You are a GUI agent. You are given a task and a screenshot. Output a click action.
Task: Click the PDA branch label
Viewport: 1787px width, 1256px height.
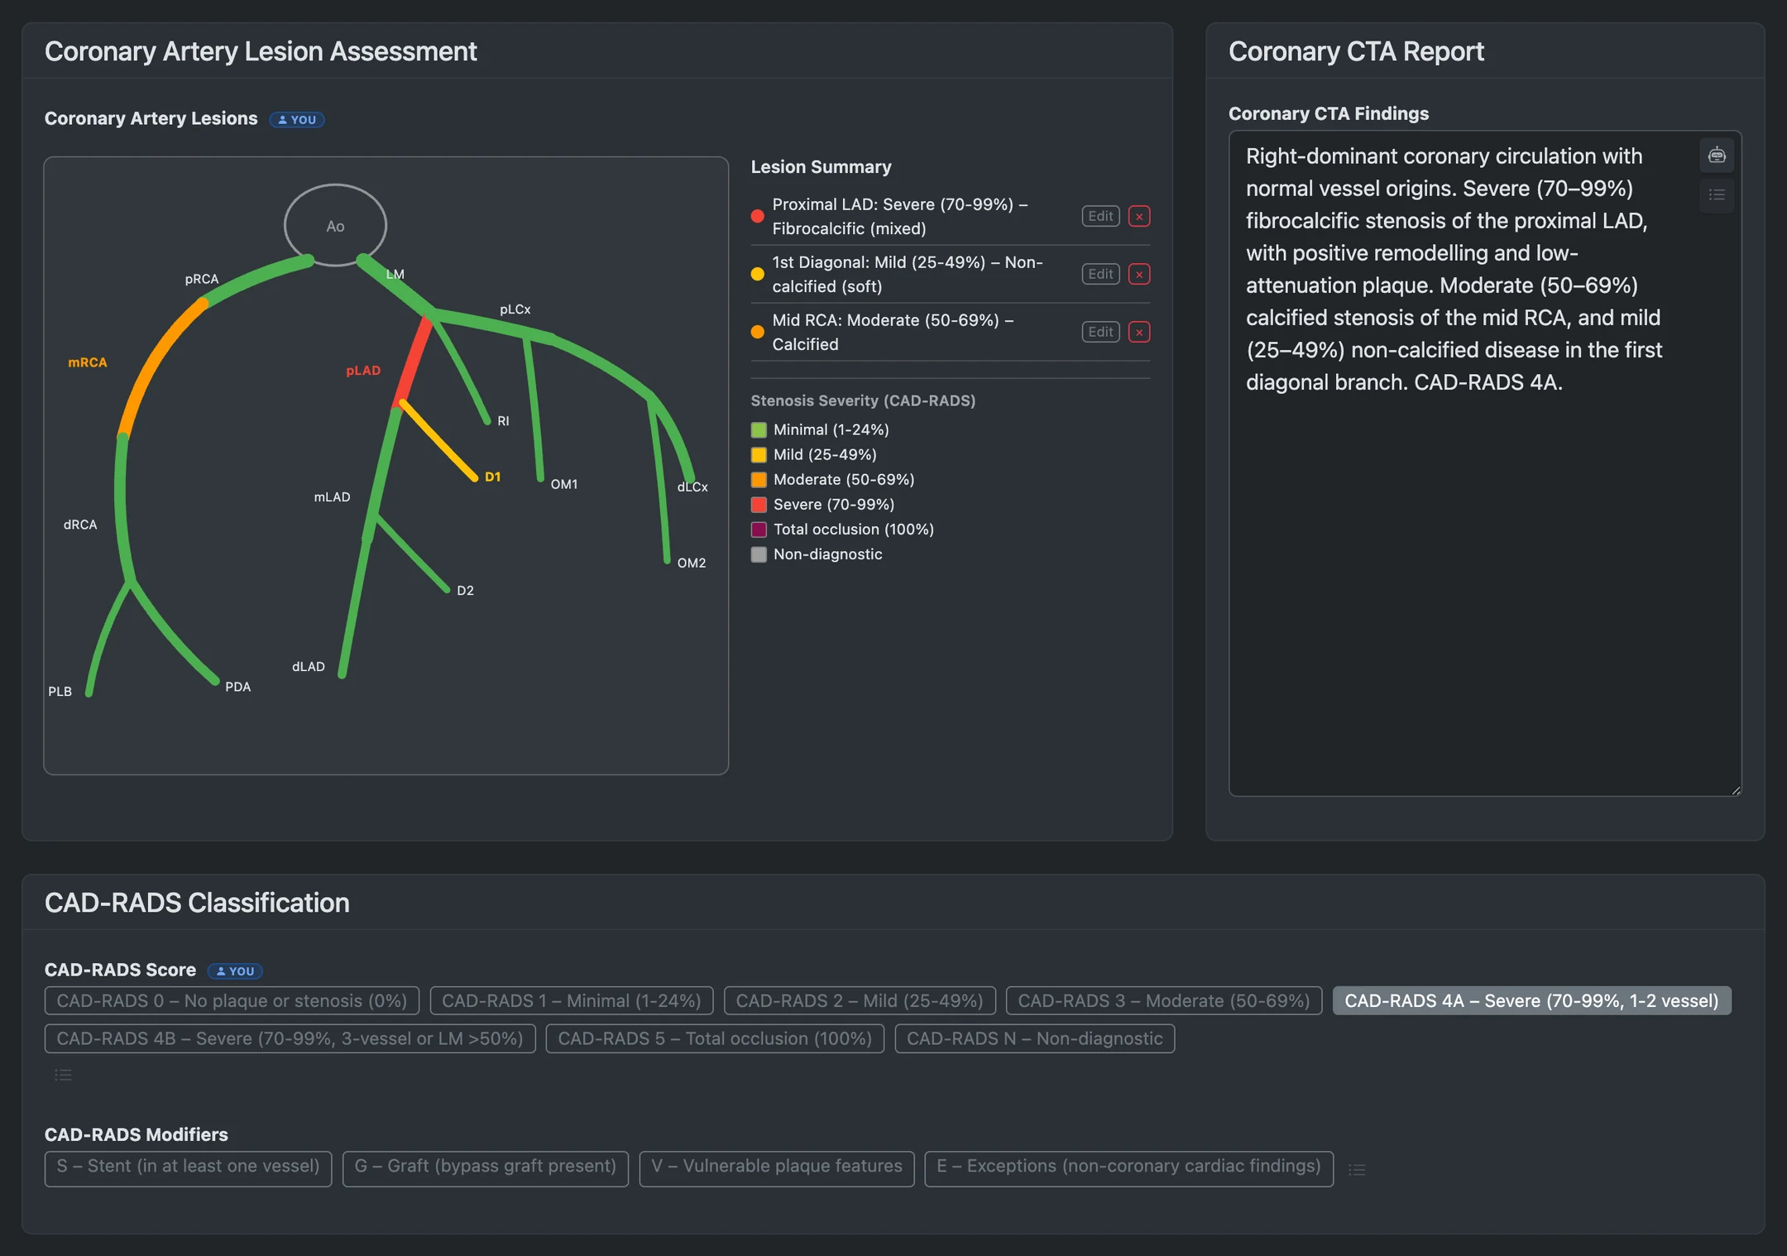(x=237, y=687)
